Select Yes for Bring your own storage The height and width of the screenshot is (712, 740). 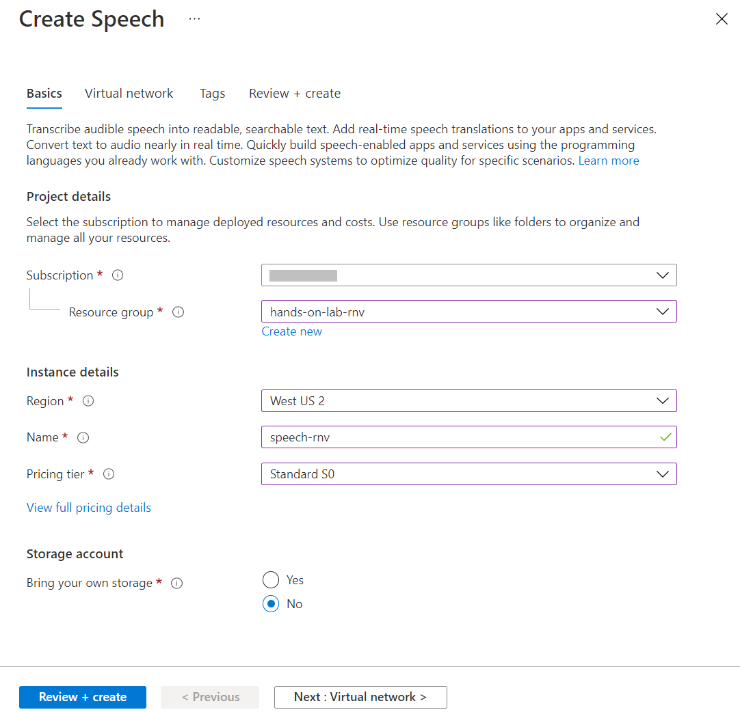pyautogui.click(x=271, y=580)
